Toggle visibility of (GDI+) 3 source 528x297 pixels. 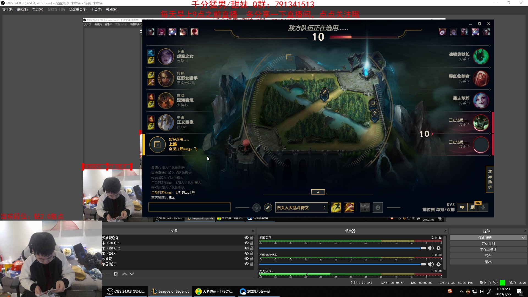(247, 243)
